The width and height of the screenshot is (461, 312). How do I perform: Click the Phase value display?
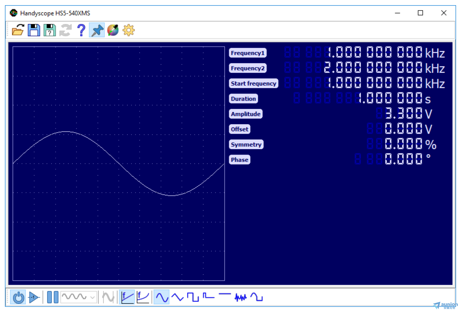pyautogui.click(x=403, y=159)
